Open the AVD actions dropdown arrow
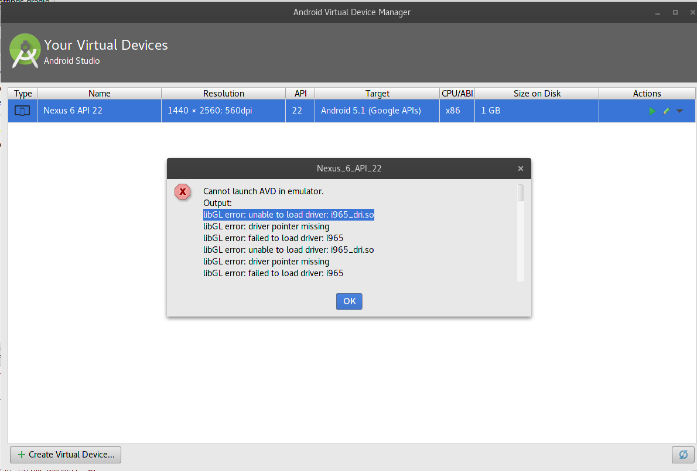 [679, 111]
